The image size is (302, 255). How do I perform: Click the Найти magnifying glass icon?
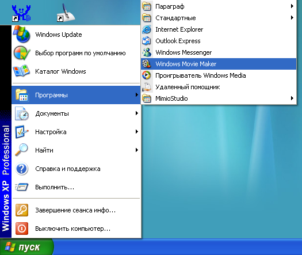(x=21, y=150)
